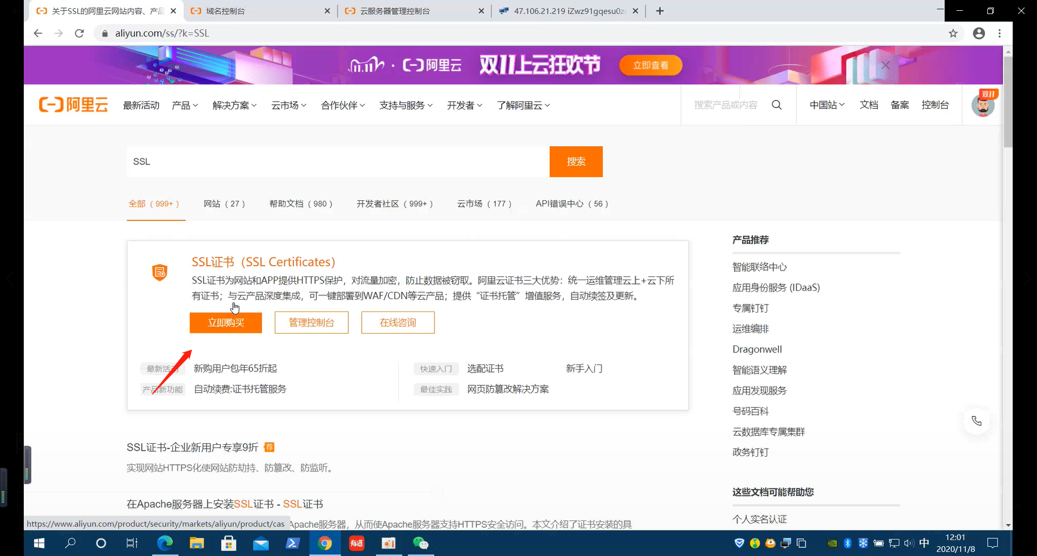The width and height of the screenshot is (1037, 556).
Task: Reload the current page
Action: (79, 33)
